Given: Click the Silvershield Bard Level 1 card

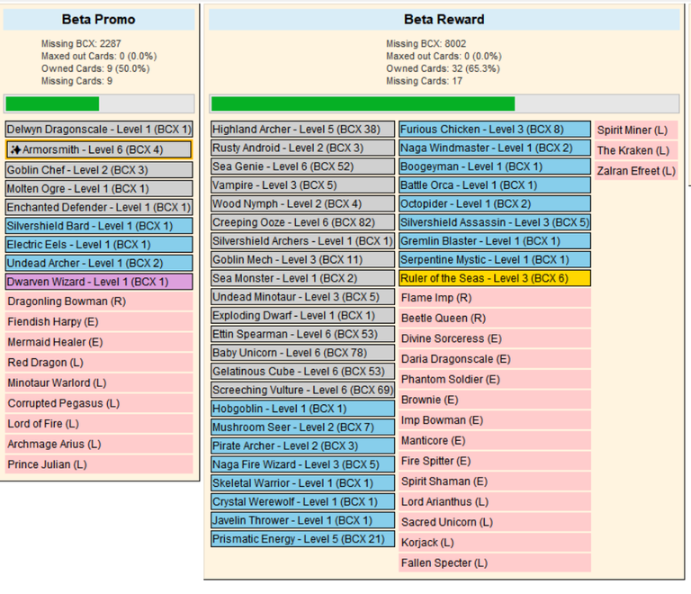Looking at the screenshot, I should (99, 226).
